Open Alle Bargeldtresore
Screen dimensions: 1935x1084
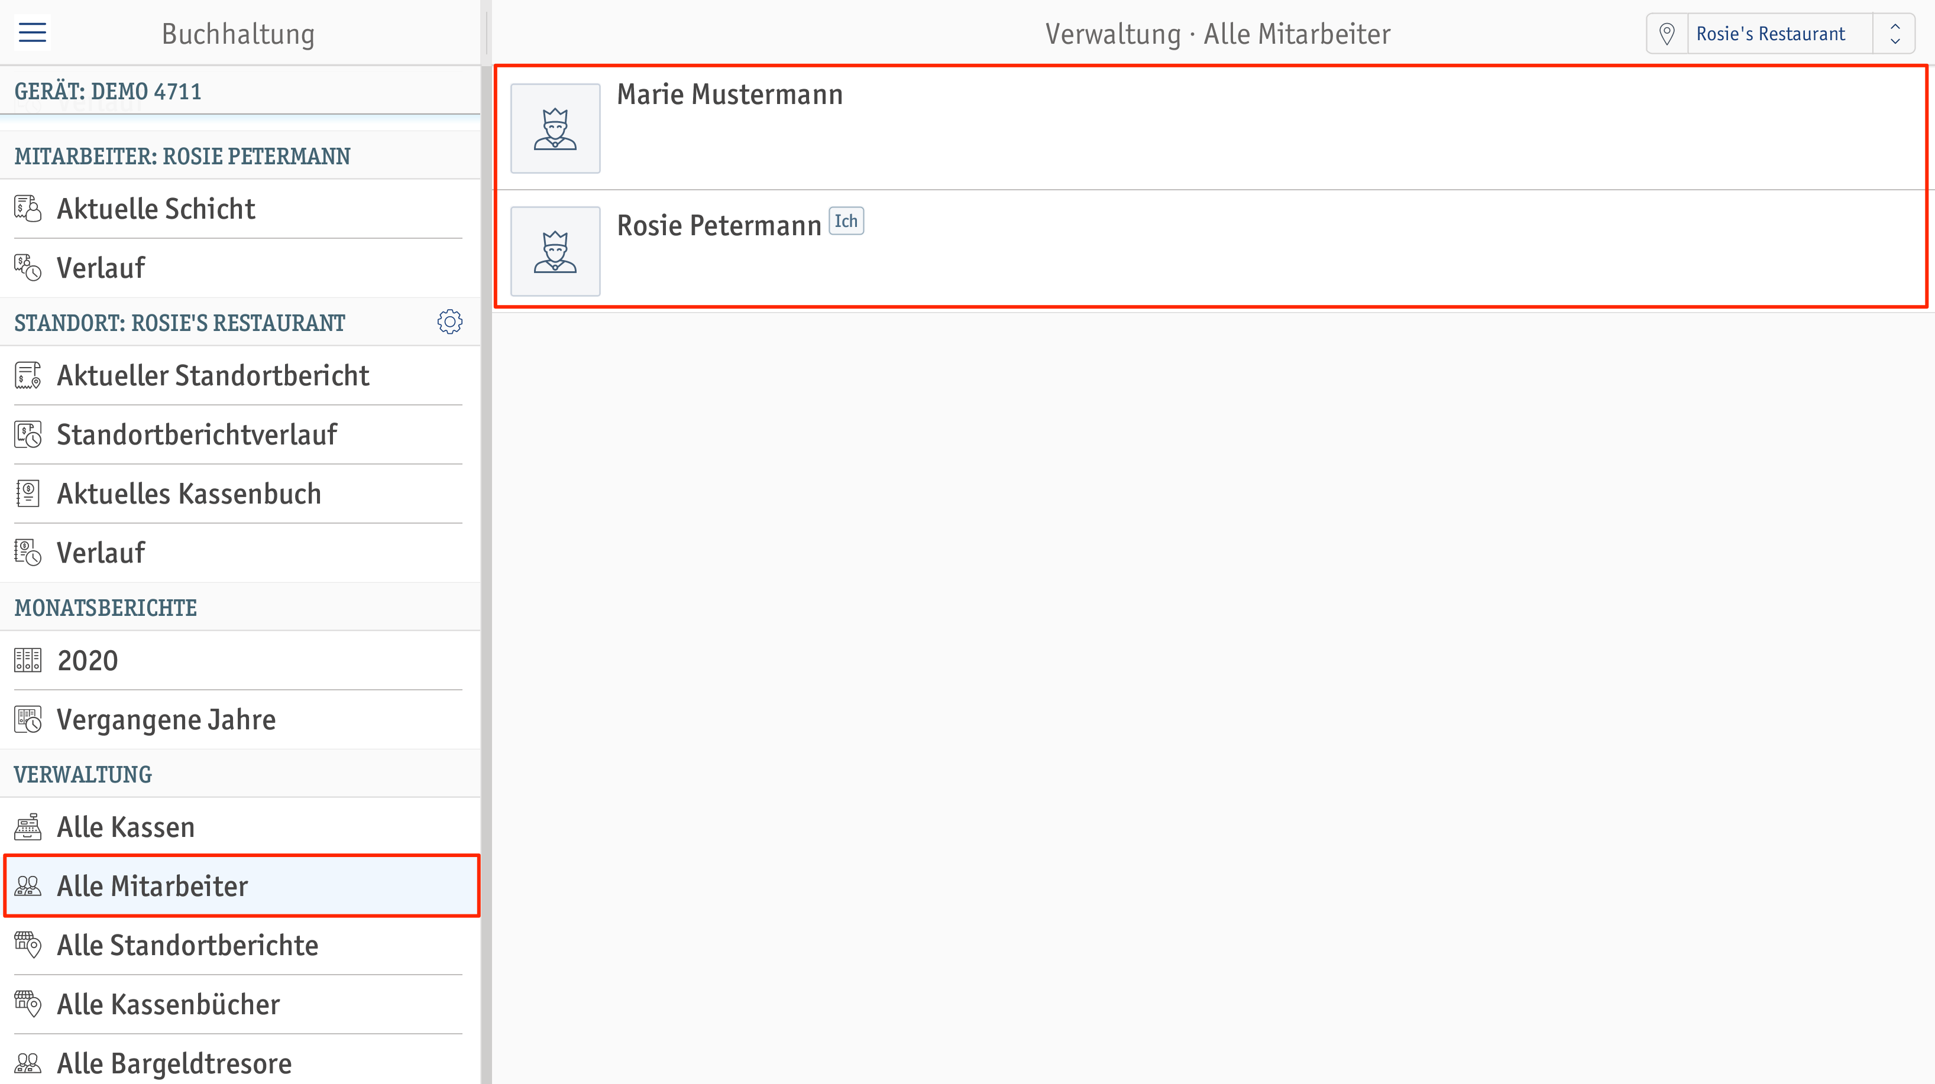point(239,1064)
